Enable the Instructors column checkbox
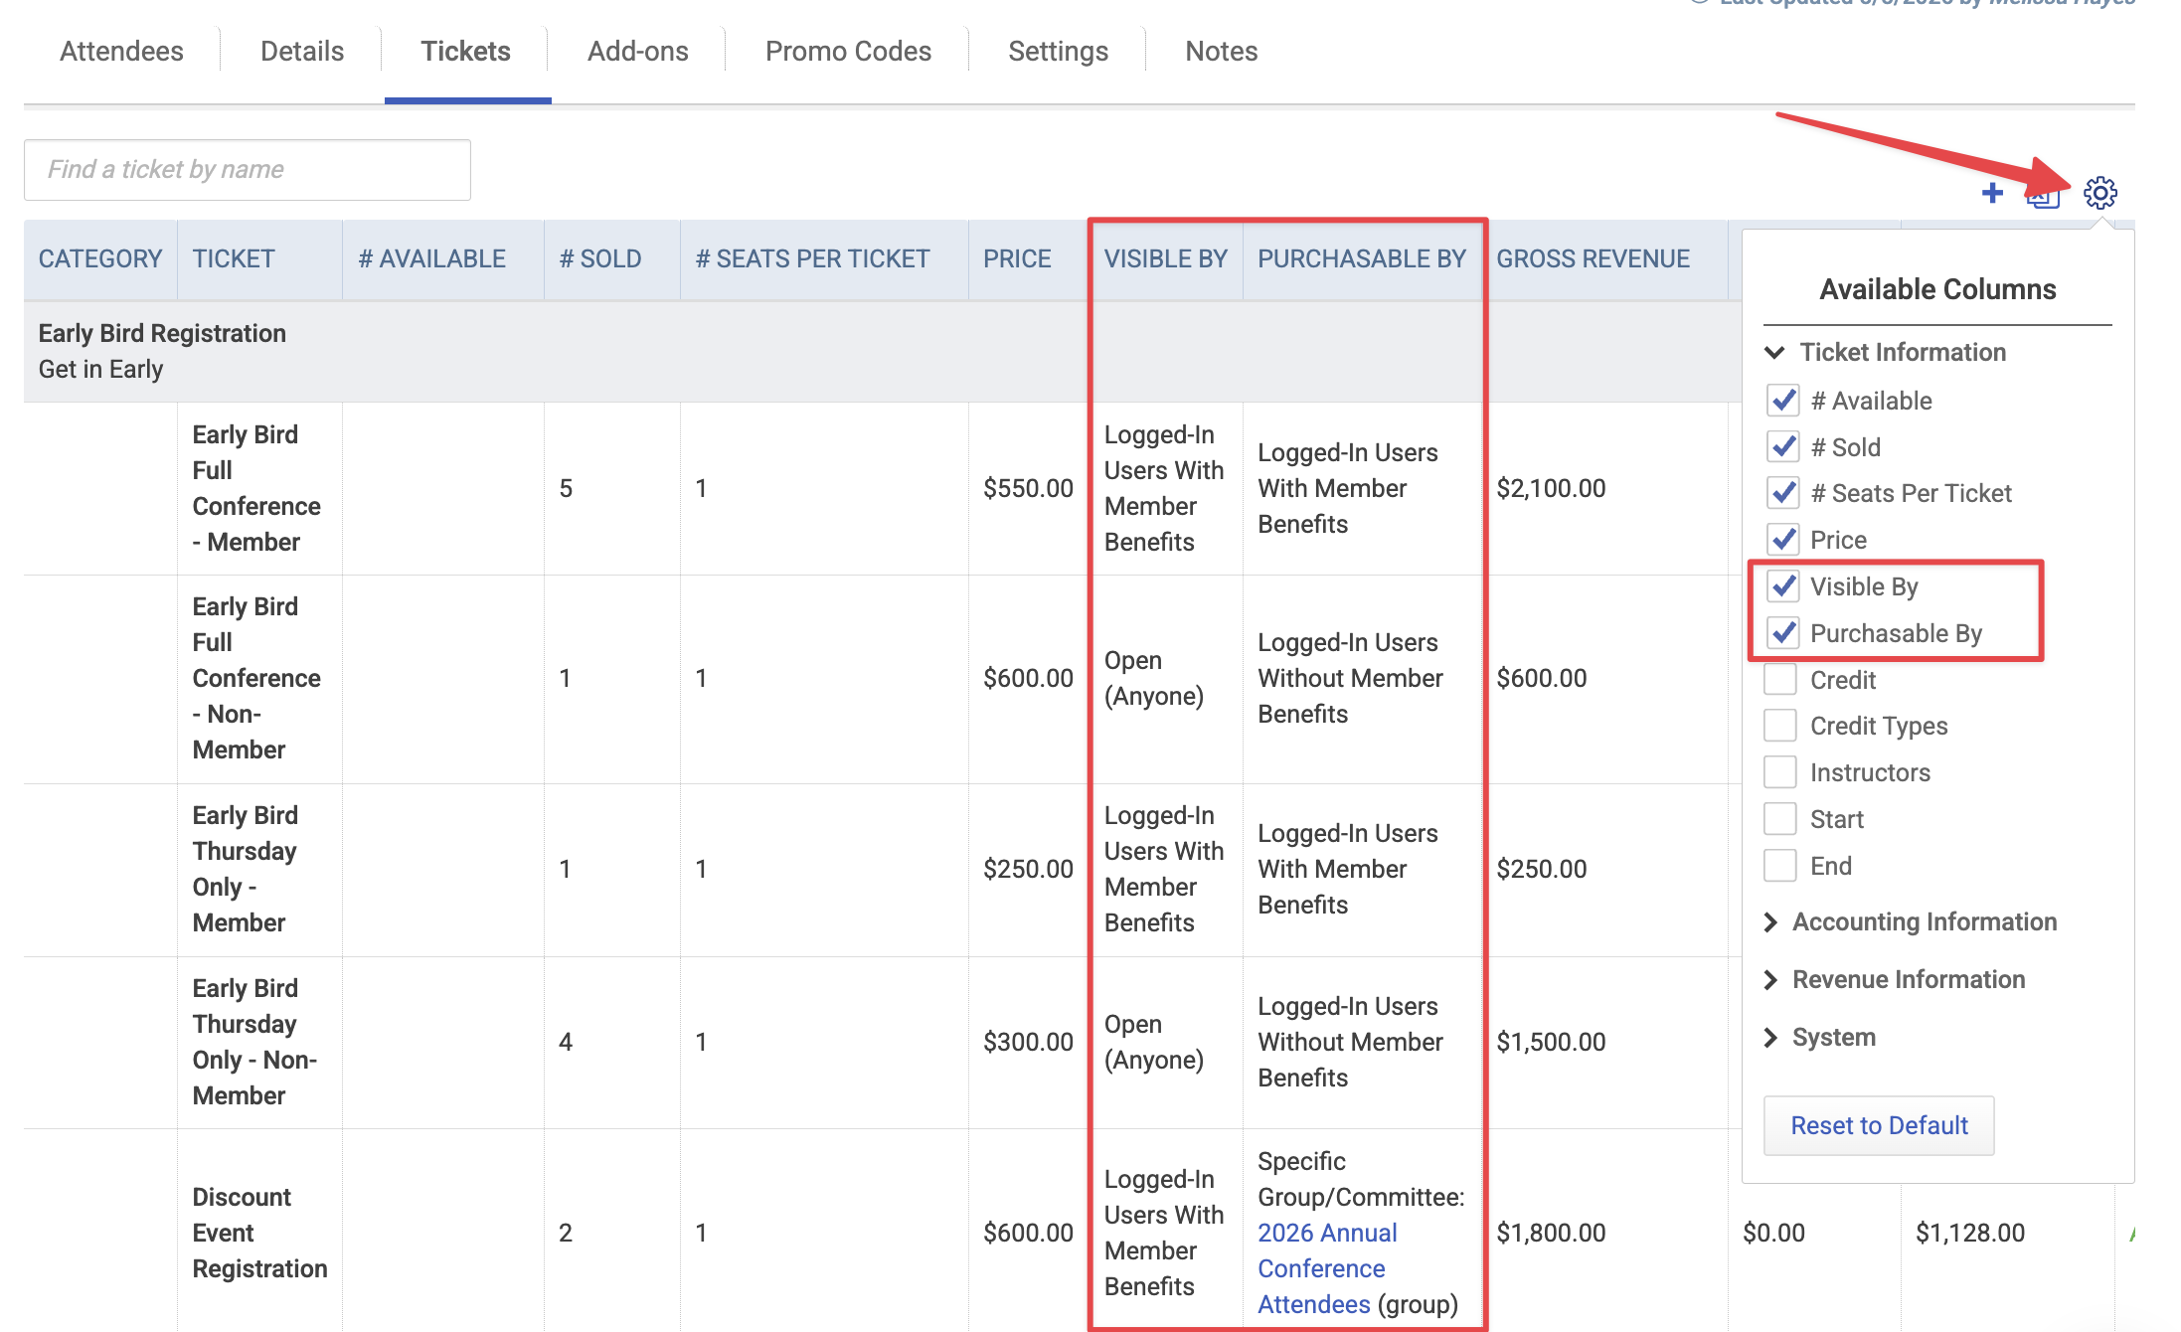2181x1332 pixels. [1780, 772]
